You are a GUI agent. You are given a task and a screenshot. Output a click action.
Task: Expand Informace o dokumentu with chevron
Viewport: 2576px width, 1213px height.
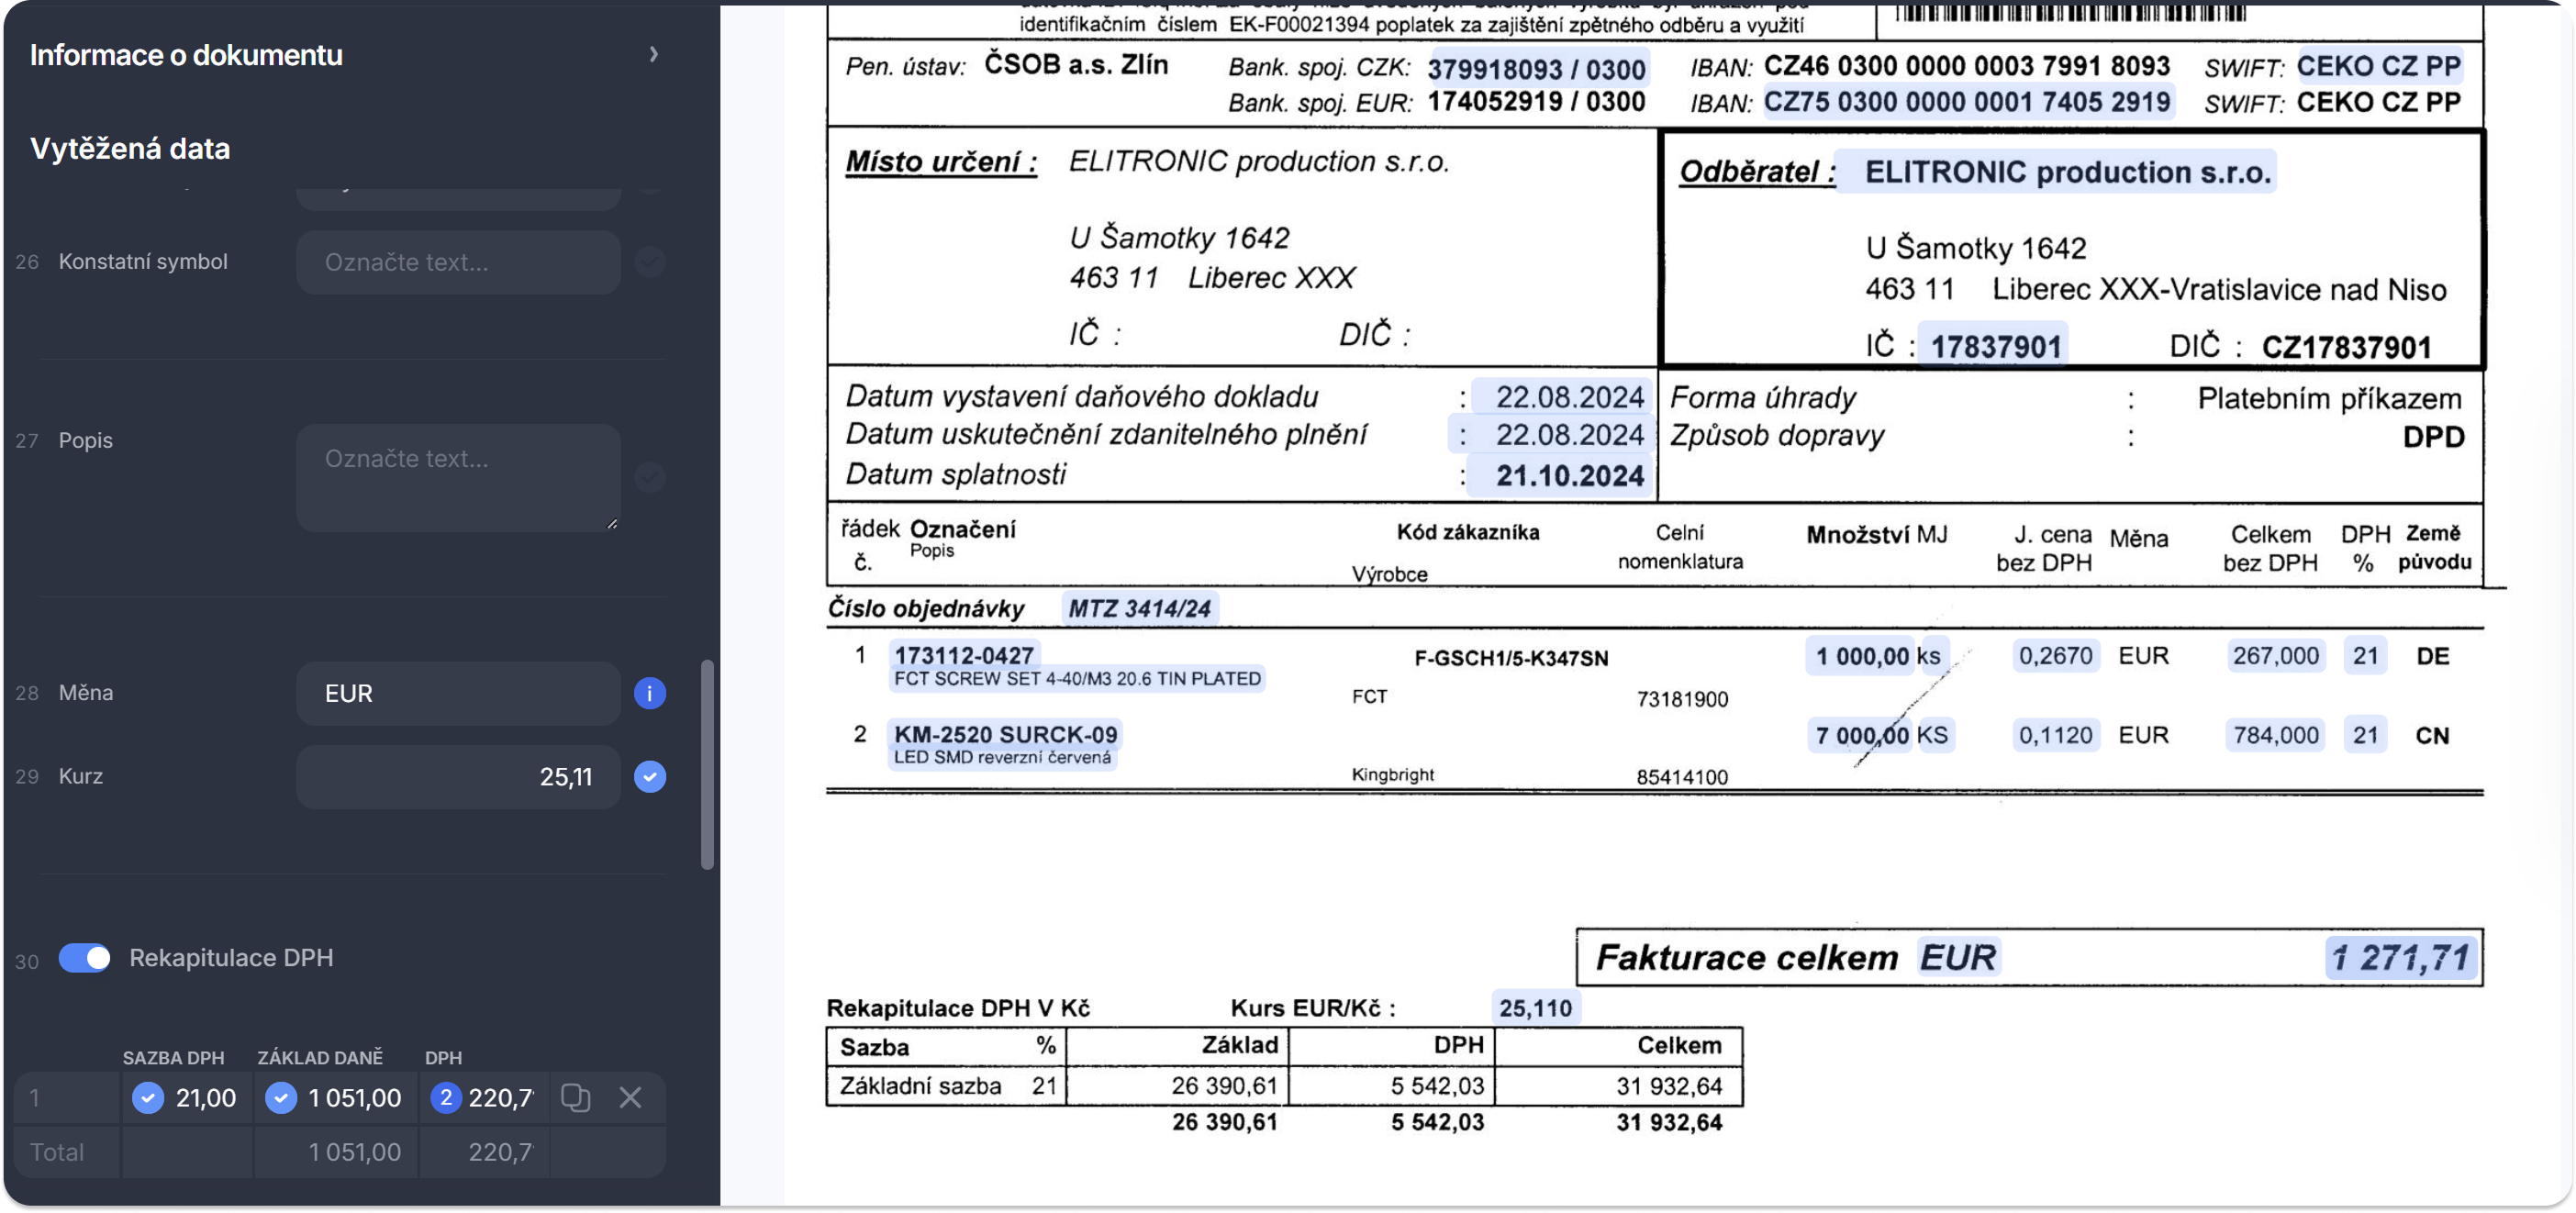pyautogui.click(x=653, y=54)
